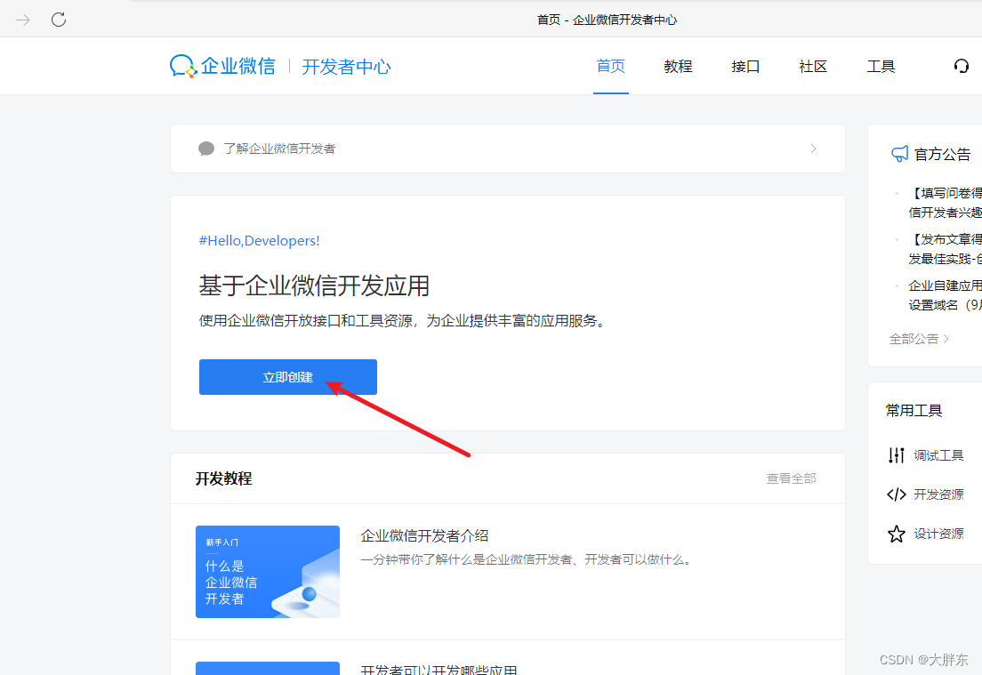Open the 填写问卷 announcement
Screen dimensions: 982x675
(945, 203)
